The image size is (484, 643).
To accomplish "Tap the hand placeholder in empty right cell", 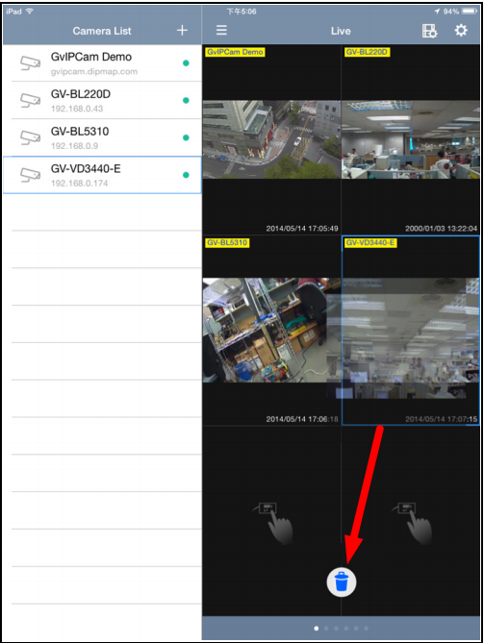I will [412, 523].
